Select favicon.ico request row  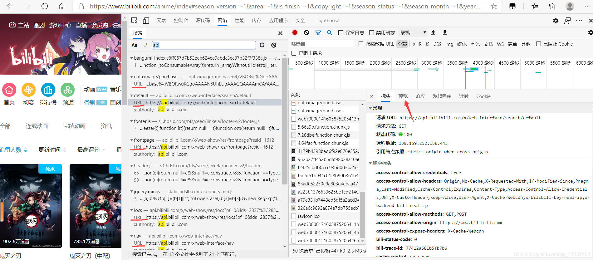point(325,216)
